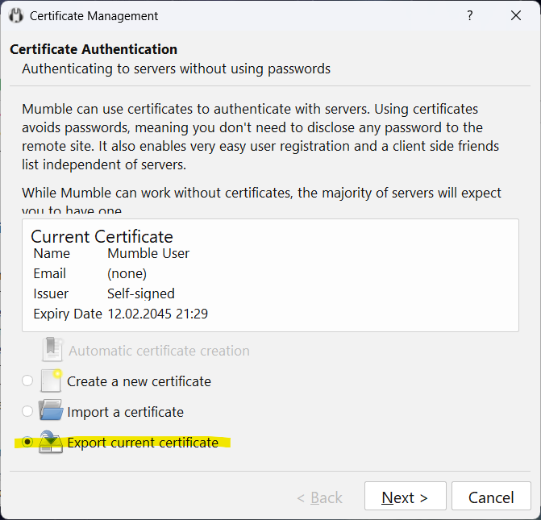Close the Certificate Management dialog

515,16
